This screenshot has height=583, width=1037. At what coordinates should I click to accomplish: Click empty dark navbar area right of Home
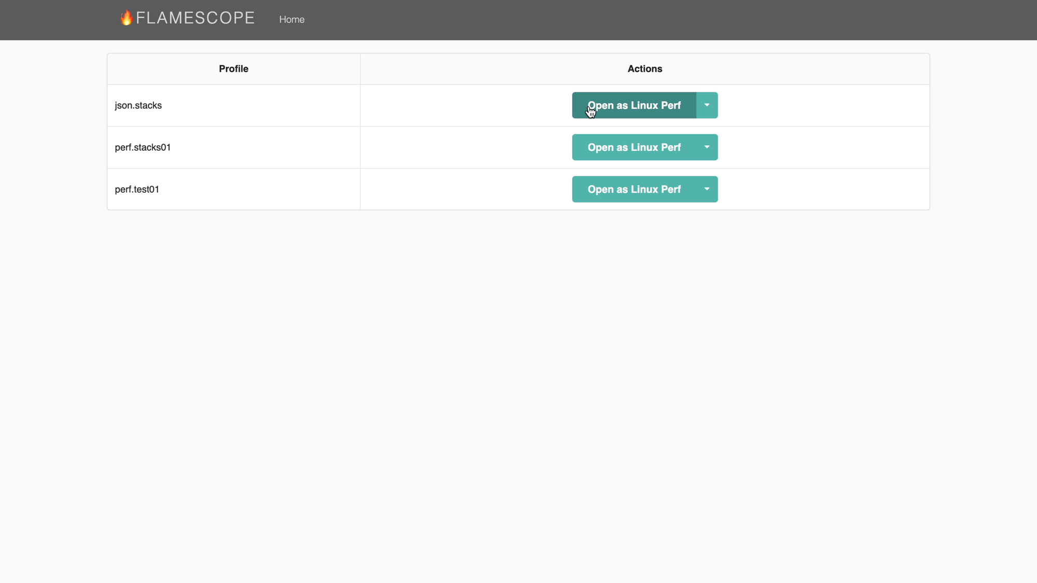click(x=622, y=20)
